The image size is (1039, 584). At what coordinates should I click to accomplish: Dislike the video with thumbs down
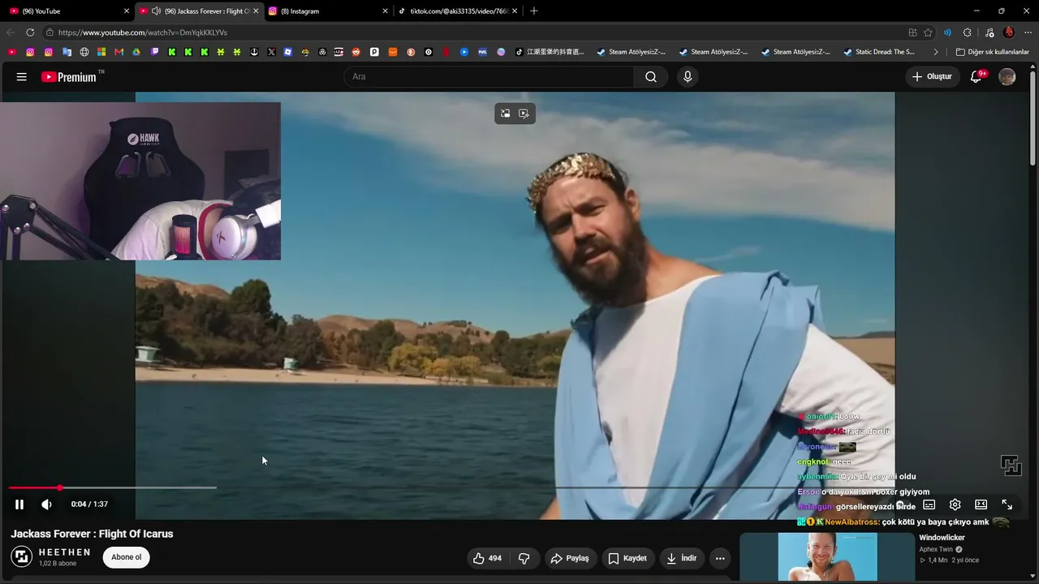click(x=524, y=558)
